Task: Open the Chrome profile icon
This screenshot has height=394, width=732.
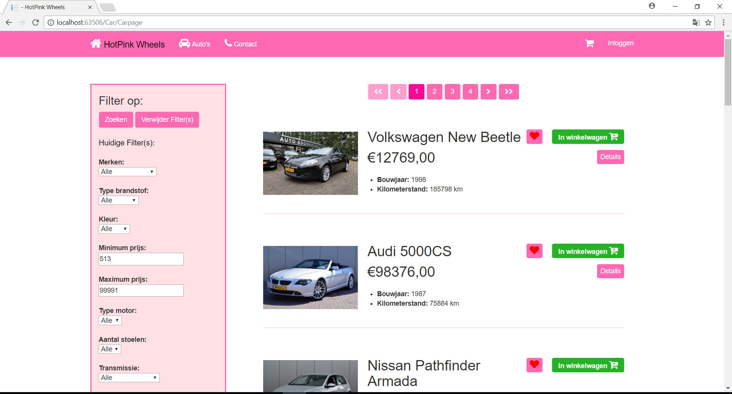Action: (652, 6)
